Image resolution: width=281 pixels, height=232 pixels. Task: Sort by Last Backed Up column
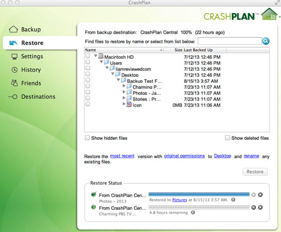pos(205,50)
